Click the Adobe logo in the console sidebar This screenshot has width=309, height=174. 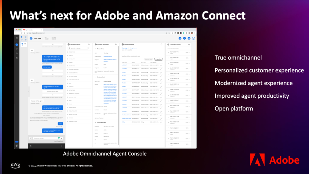(x=17, y=38)
